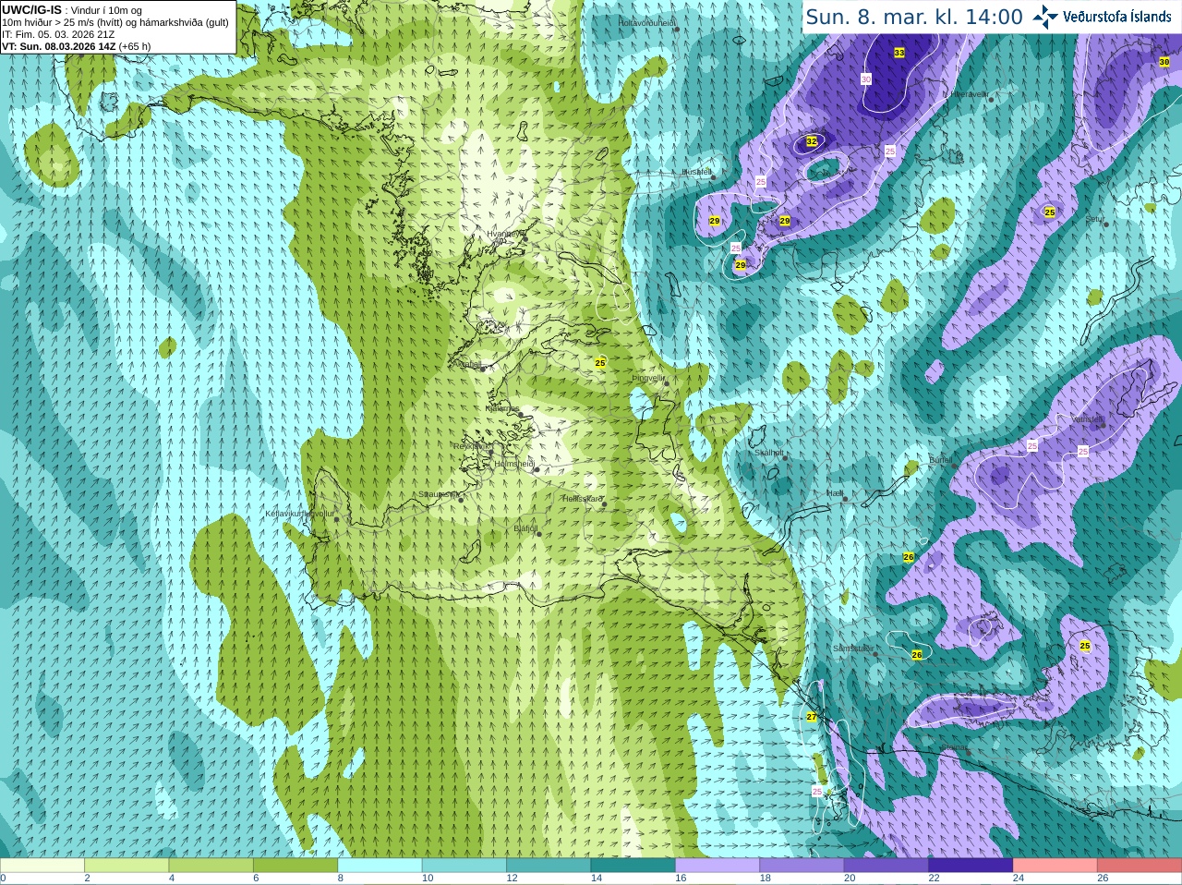Click the UWC/IG-IS Vindur í 10m title line

pos(71,10)
